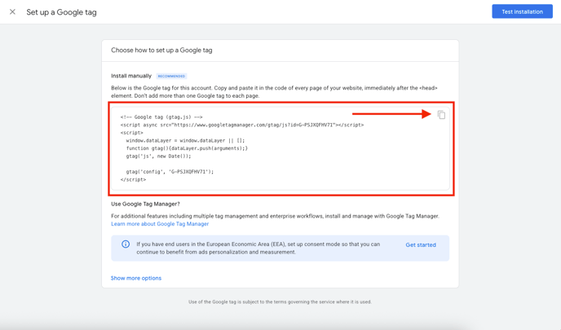Click 'Choose how to set up a Google tag' title

point(161,51)
